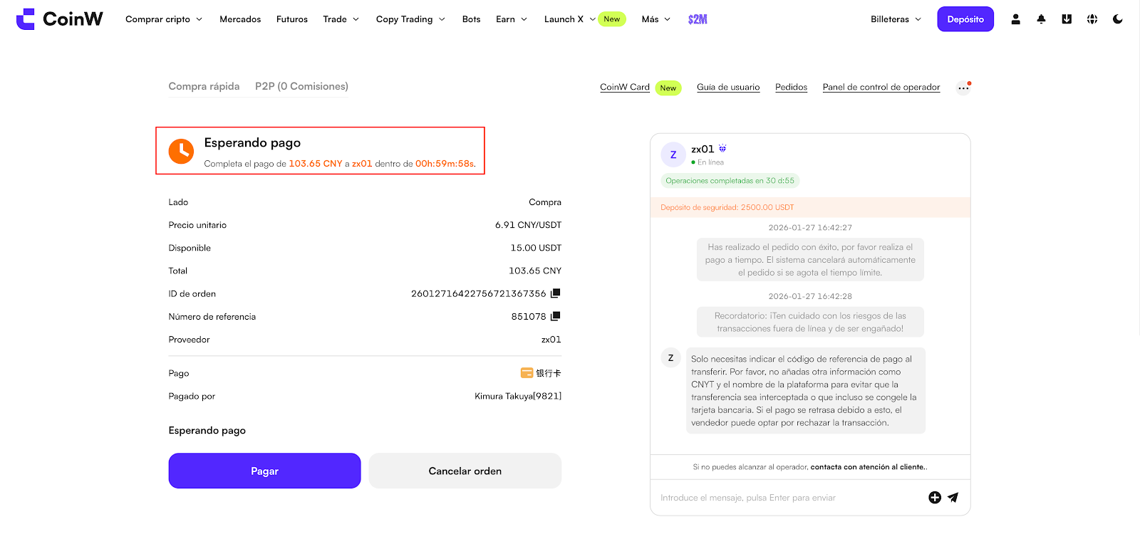This screenshot has height=549, width=1140.
Task: Select the P2P (0 Comisiones) tab
Action: pos(301,86)
